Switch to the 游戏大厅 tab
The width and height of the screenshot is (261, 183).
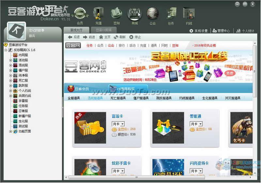[x=76, y=30]
